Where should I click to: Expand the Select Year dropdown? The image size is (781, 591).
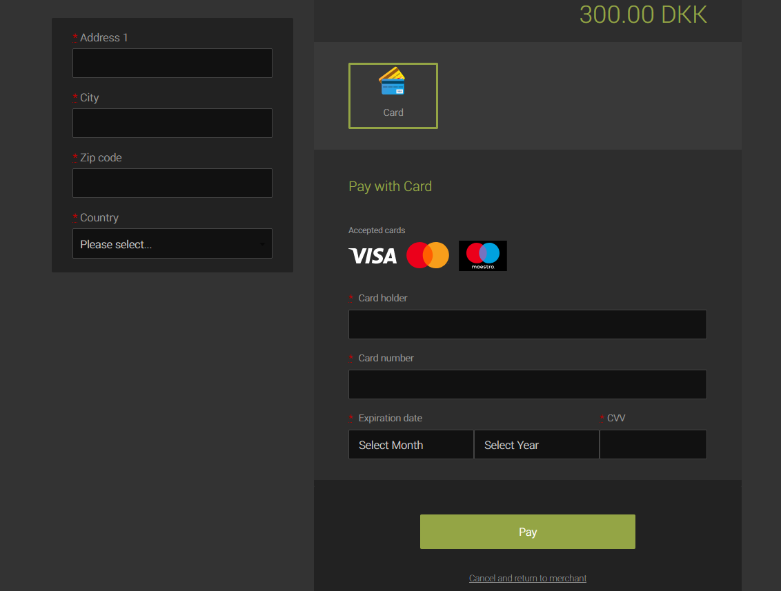coord(536,445)
